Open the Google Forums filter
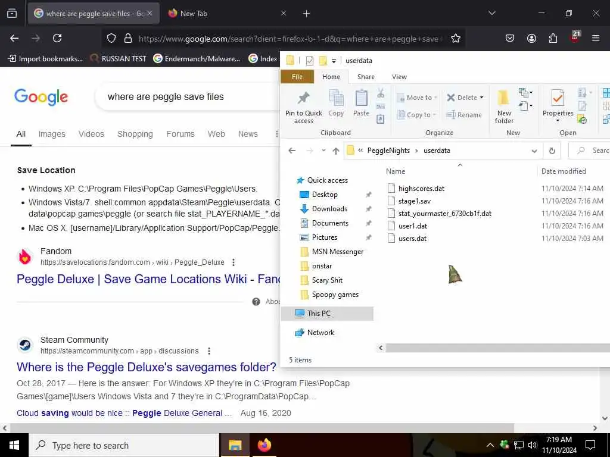610x457 pixels. [180, 134]
